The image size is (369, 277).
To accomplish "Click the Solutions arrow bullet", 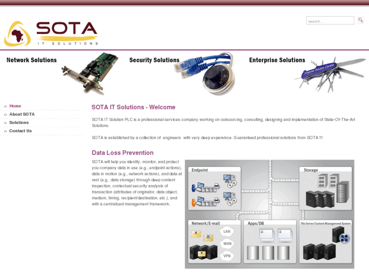I will click(5, 123).
